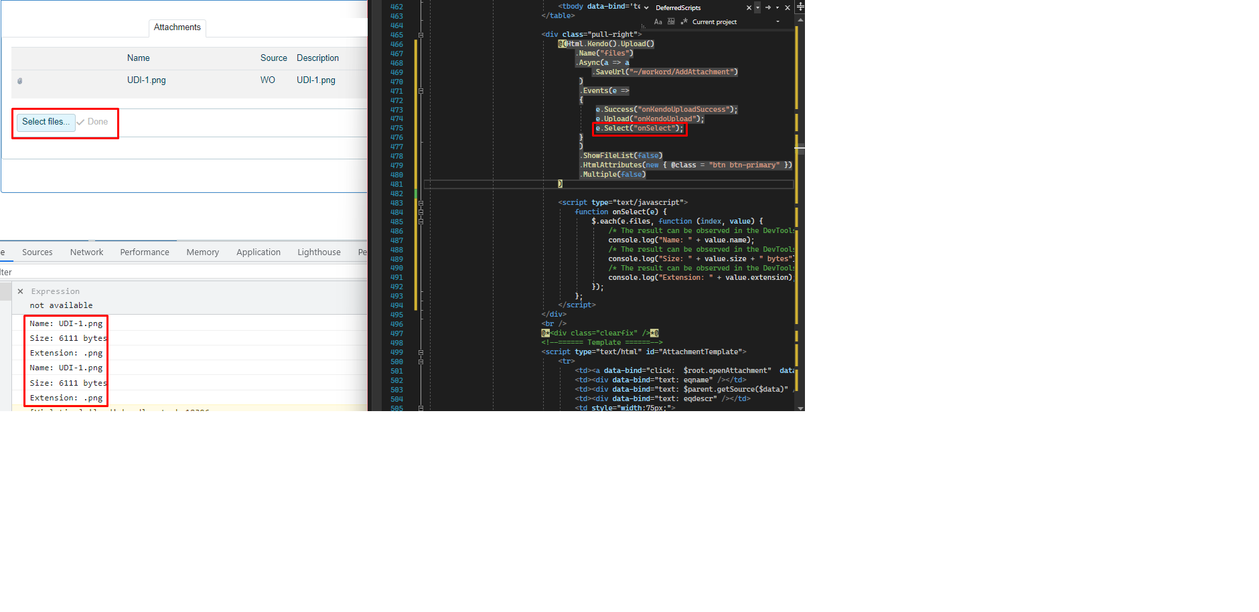Toggle Match Case in the find bar

tap(658, 22)
